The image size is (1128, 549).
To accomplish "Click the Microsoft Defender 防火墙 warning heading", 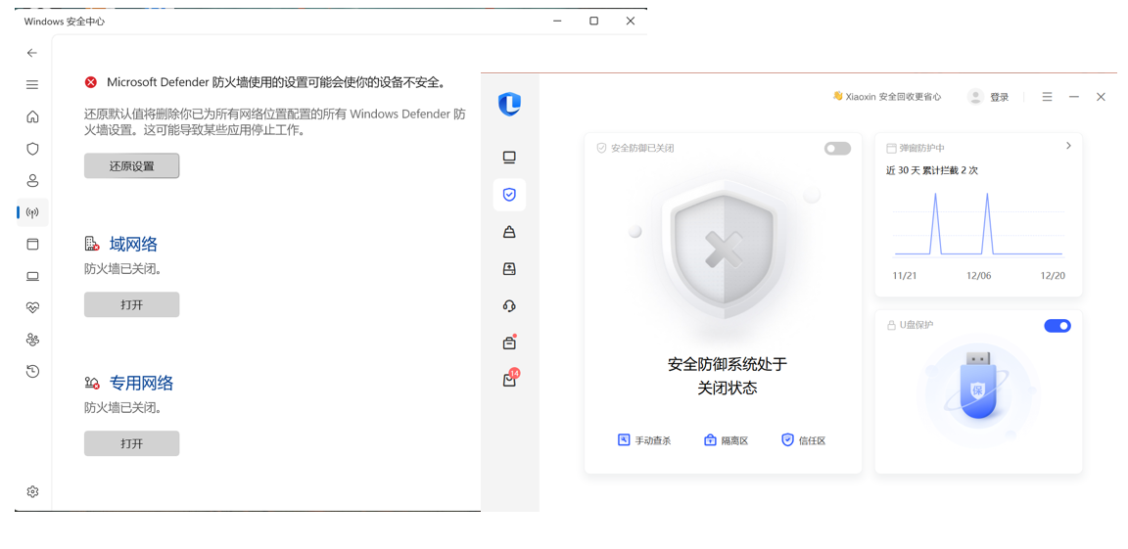I will tap(275, 82).
